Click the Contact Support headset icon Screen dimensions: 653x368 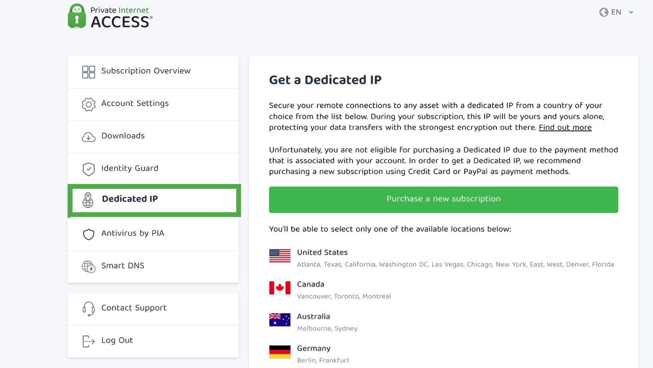point(89,309)
